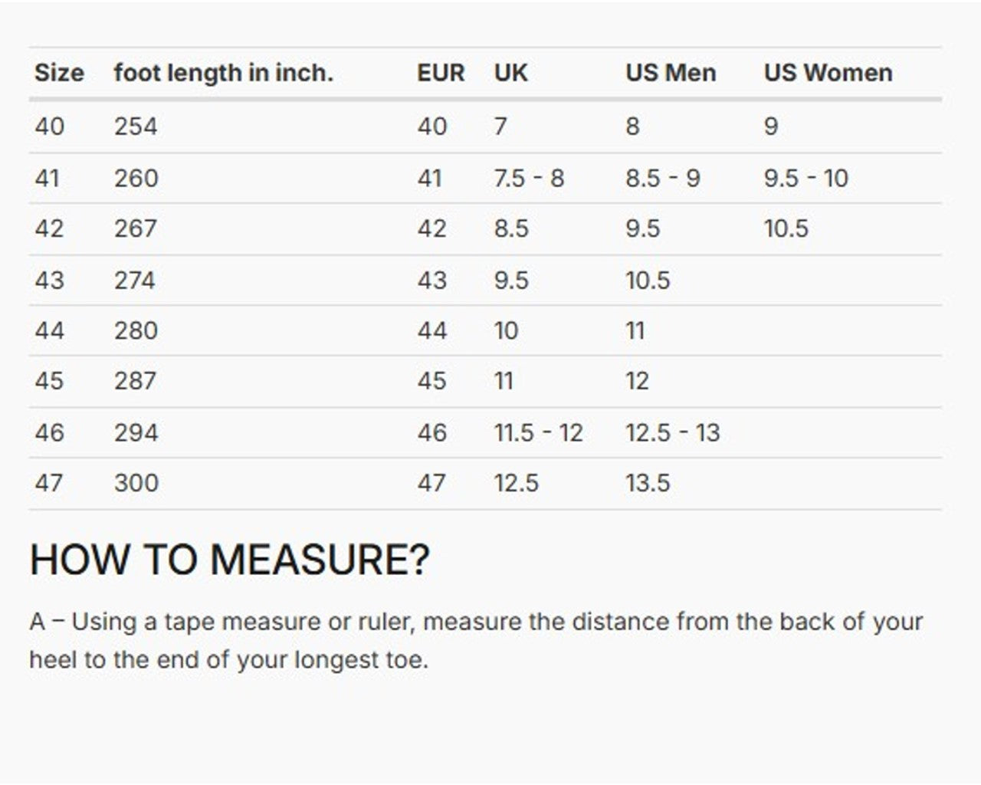This screenshot has width=981, height=785.
Task: Click the foot length in inch. header
Action: click(223, 73)
